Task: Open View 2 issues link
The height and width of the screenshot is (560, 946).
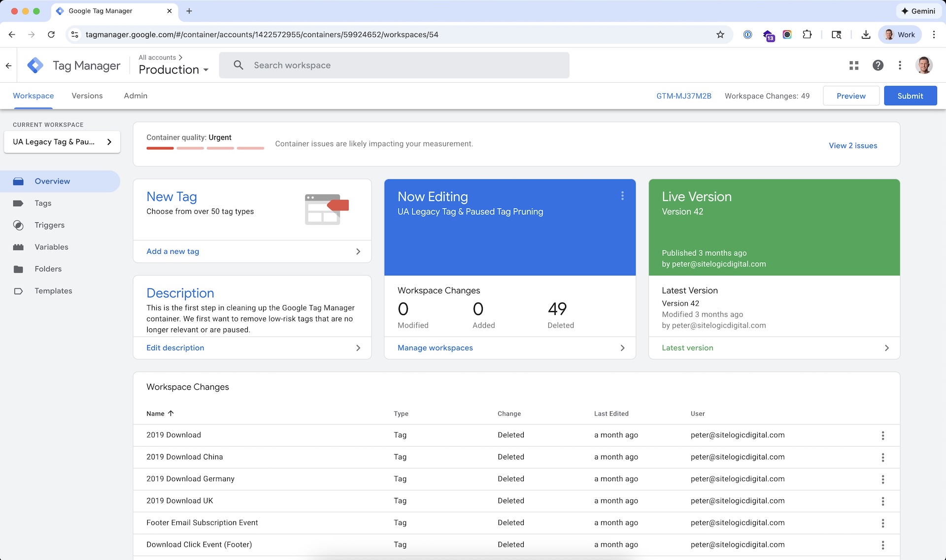Action: (x=852, y=145)
